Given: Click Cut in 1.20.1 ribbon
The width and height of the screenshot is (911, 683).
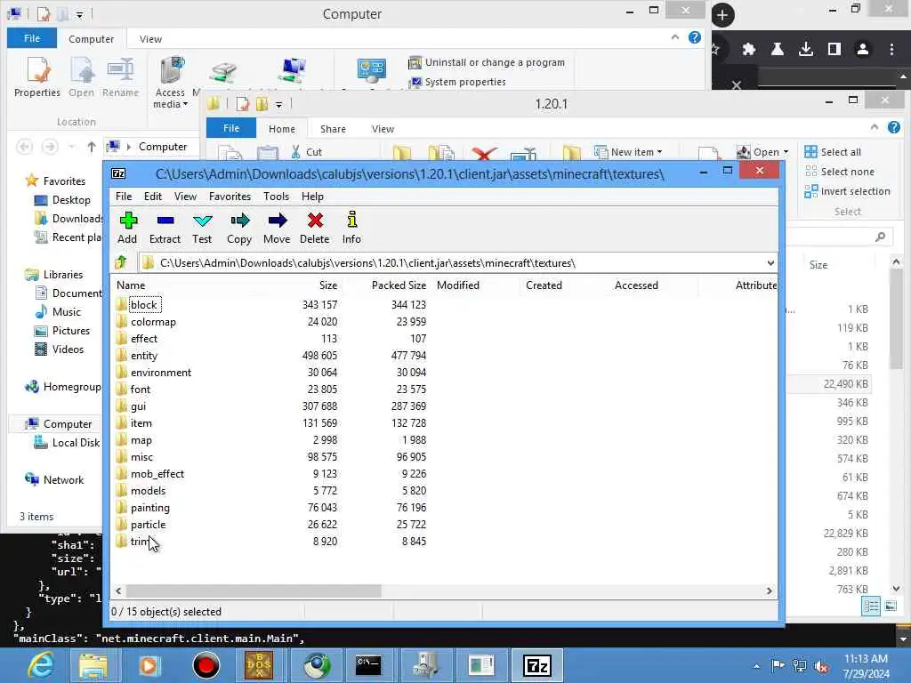Looking at the screenshot, I should [x=306, y=152].
